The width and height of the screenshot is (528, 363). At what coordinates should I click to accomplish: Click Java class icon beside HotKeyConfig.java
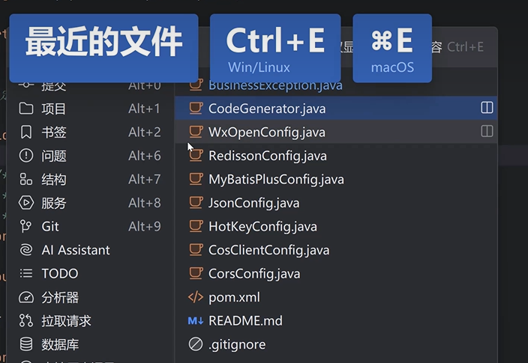pos(196,226)
